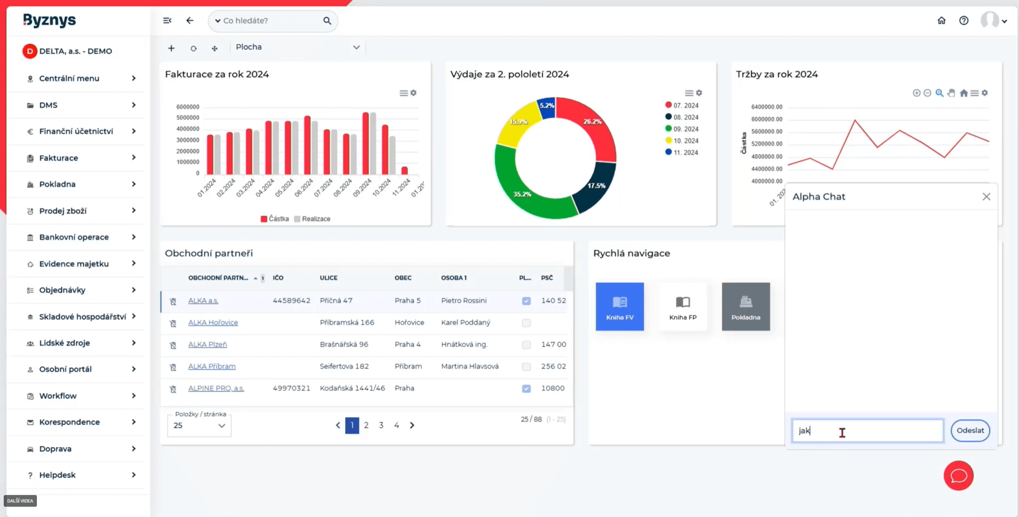The image size is (1019, 517).
Task: Open items per page dropdown showing 25
Action: pyautogui.click(x=200, y=425)
